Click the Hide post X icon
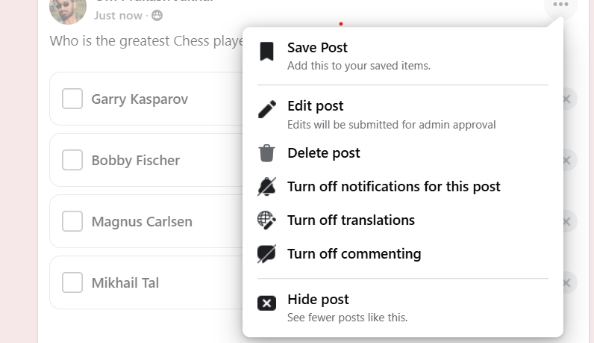594x343 pixels. pos(266,303)
